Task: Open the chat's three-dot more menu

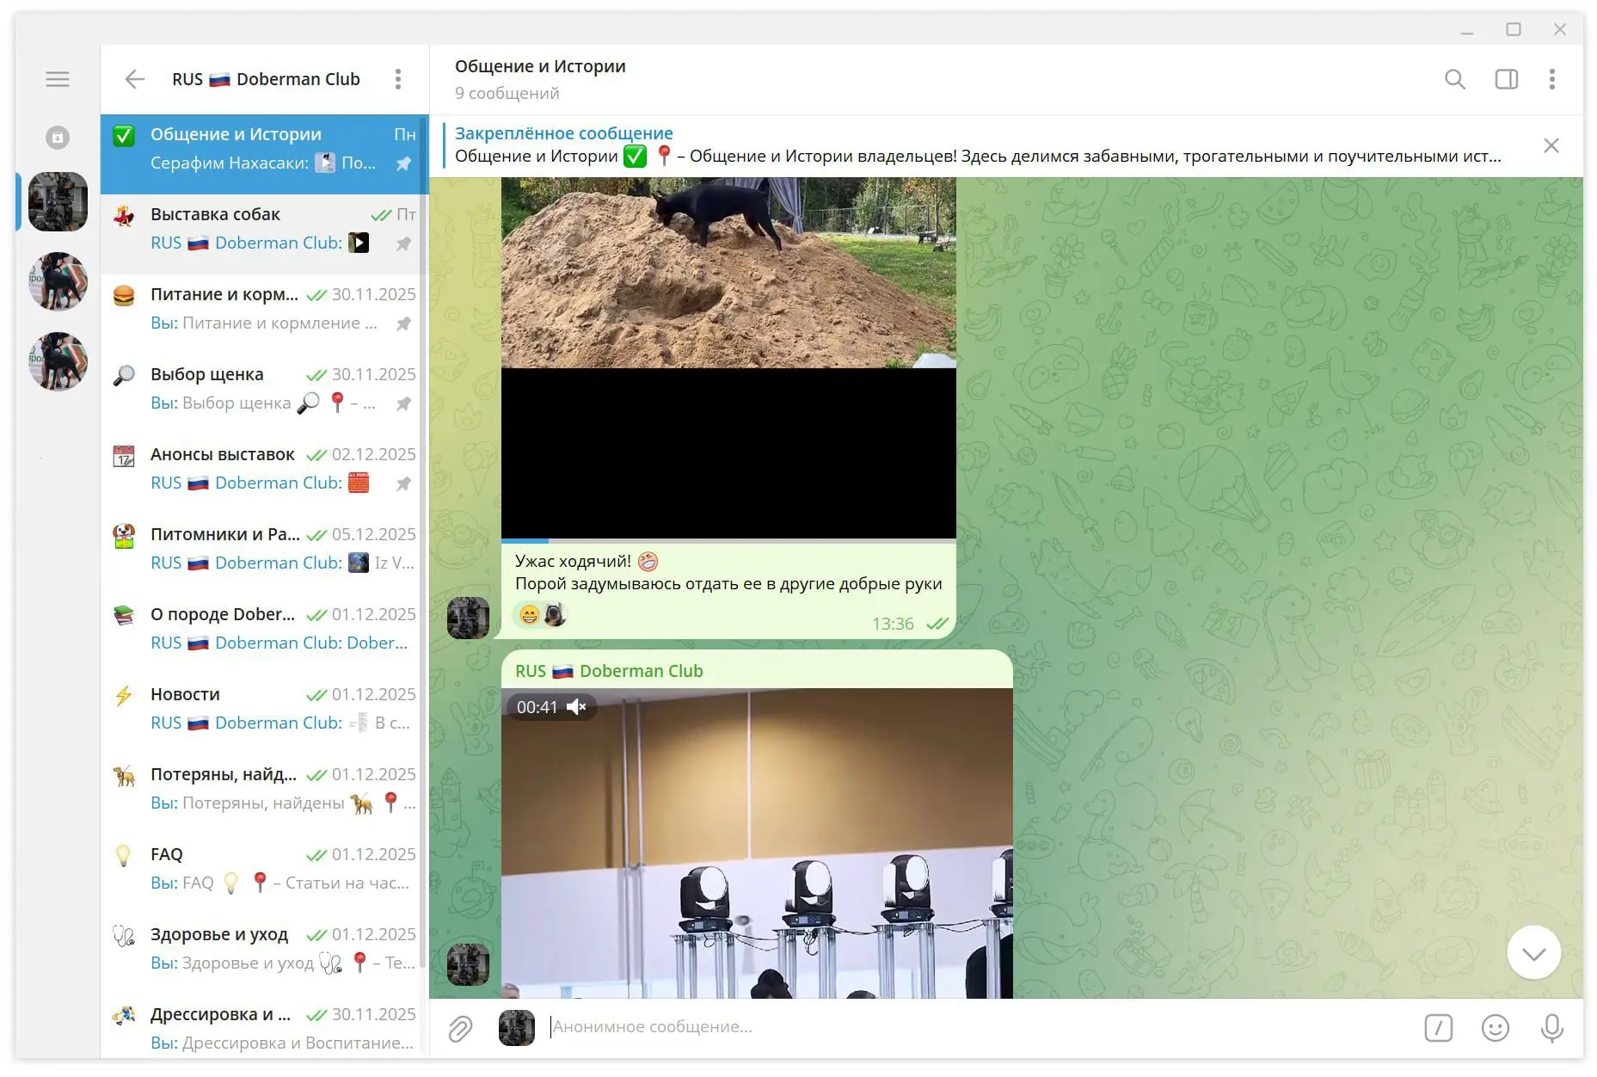Action: (1551, 79)
